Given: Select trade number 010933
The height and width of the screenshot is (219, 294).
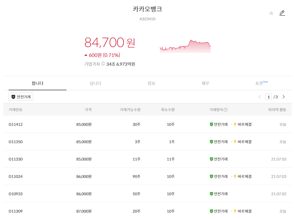Looking at the screenshot, I should click(15, 194).
